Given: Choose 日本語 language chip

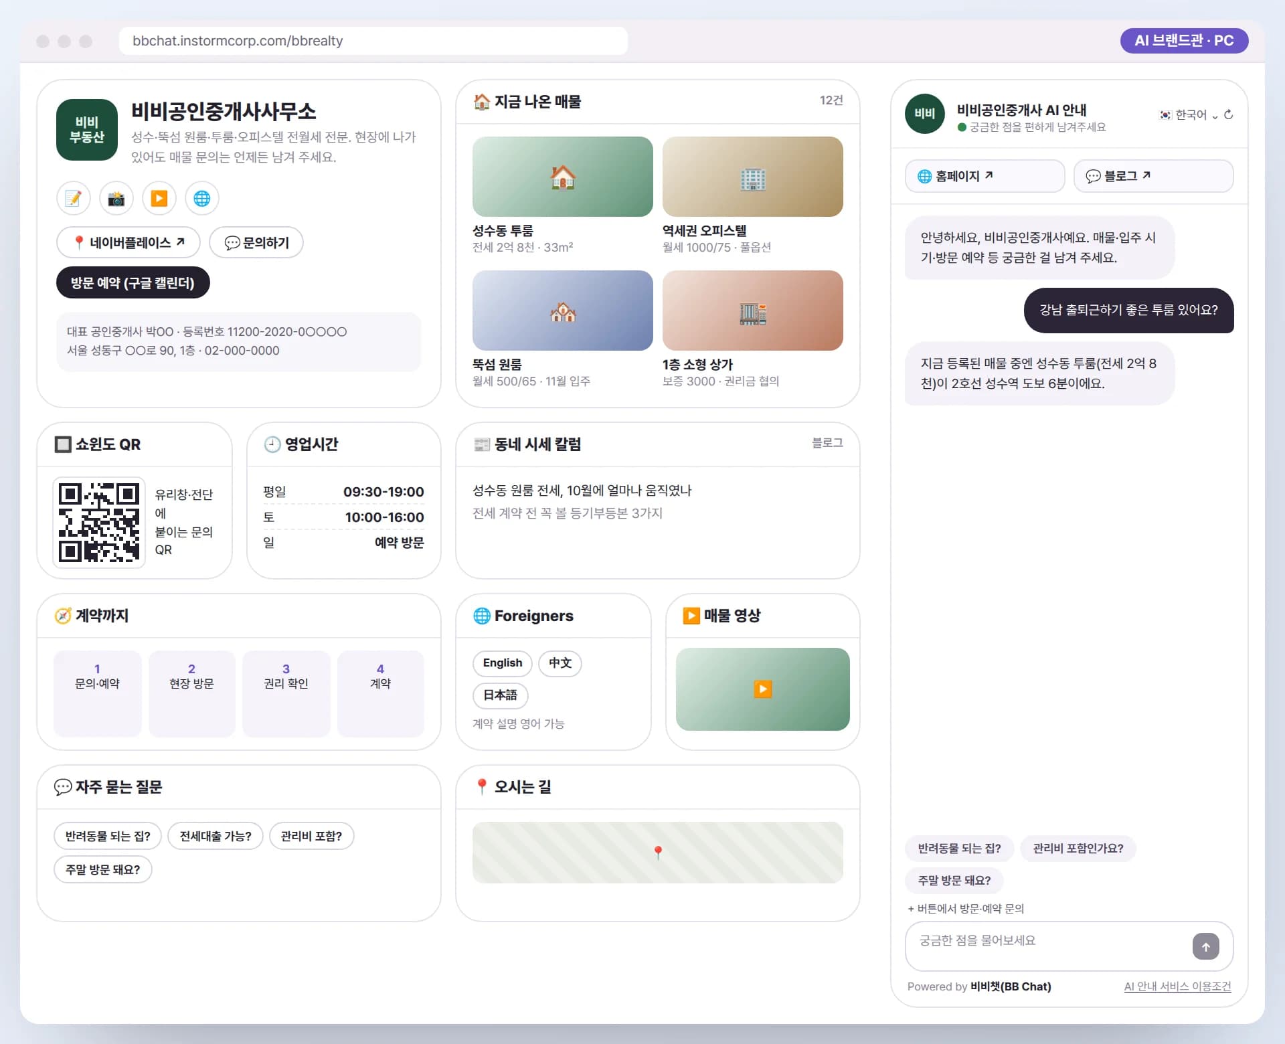Looking at the screenshot, I should click(501, 695).
